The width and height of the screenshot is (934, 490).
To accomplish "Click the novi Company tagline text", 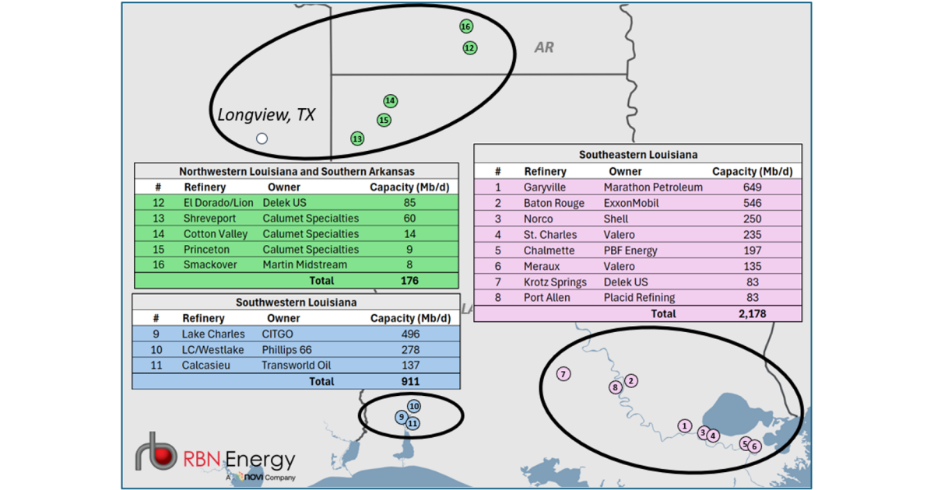I will [x=261, y=477].
